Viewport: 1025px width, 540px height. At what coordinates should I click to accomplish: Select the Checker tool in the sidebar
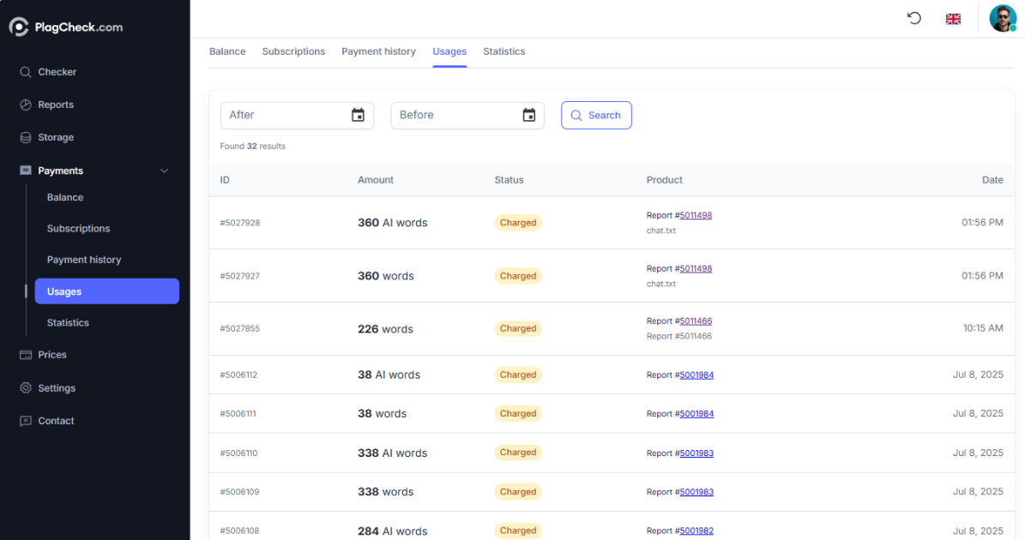[57, 72]
